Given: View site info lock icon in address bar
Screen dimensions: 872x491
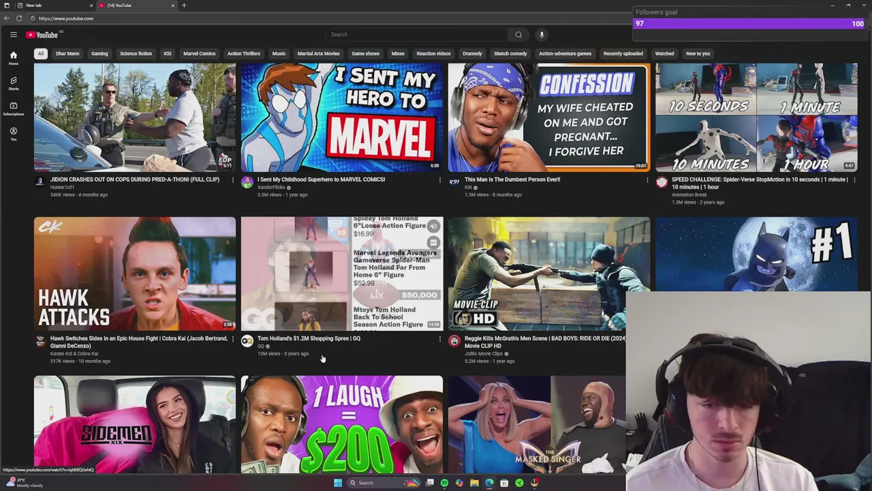Looking at the screenshot, I should (32, 18).
